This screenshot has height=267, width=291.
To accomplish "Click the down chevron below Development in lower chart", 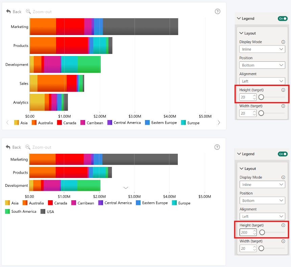I will 126,188.
